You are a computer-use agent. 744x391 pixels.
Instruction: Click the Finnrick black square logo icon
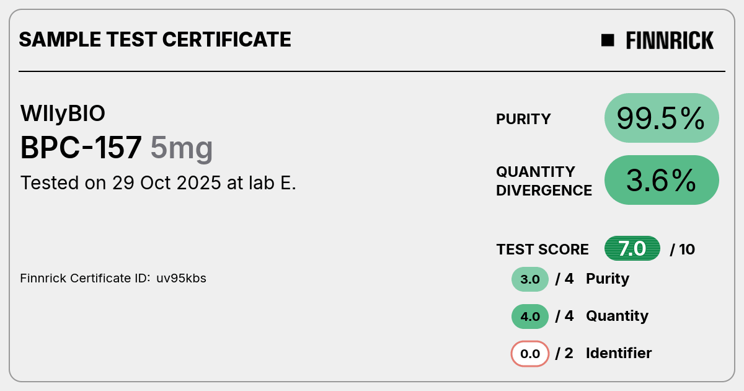608,40
